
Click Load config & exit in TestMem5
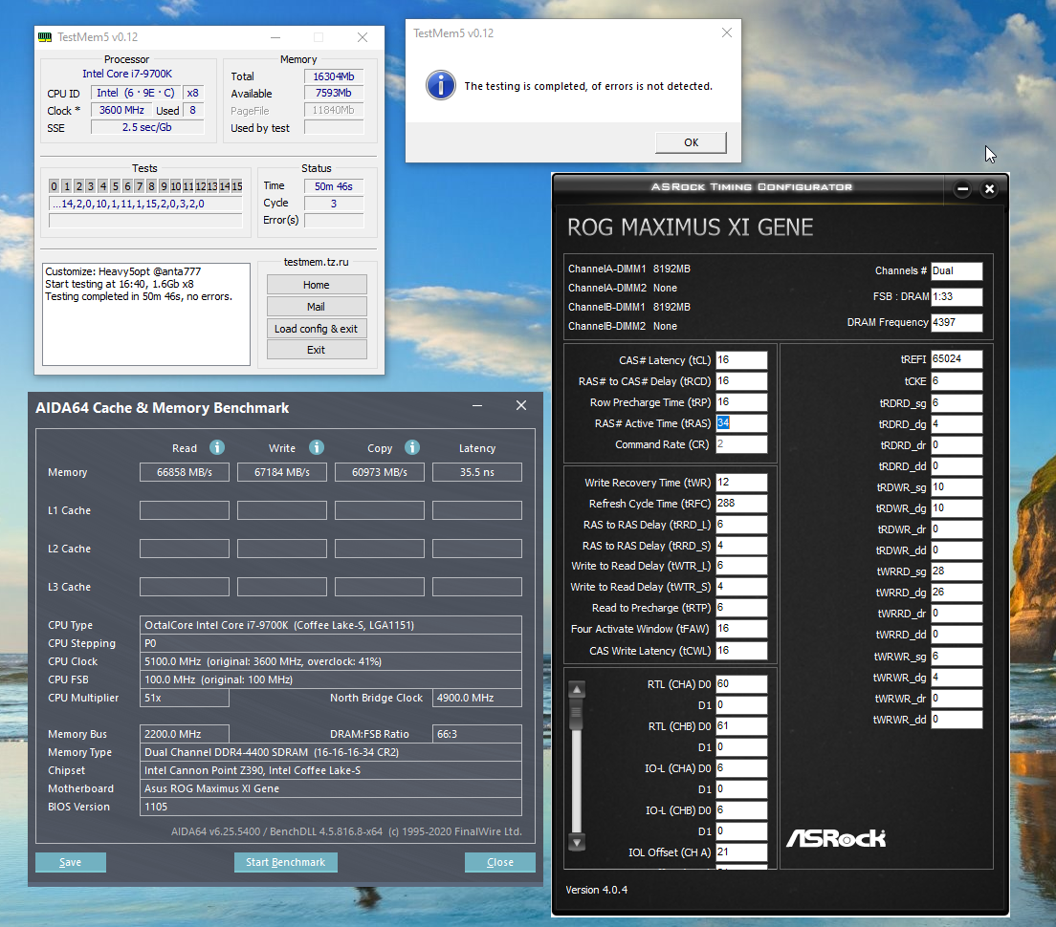pyautogui.click(x=317, y=329)
